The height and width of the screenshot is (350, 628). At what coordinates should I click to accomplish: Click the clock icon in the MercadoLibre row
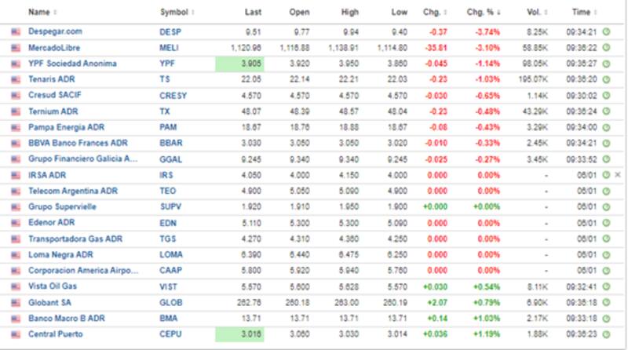click(605, 48)
